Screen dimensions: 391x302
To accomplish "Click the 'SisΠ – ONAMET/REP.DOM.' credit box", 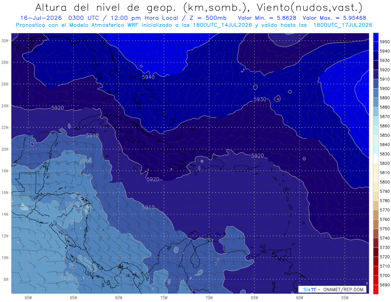I will 332,289.
